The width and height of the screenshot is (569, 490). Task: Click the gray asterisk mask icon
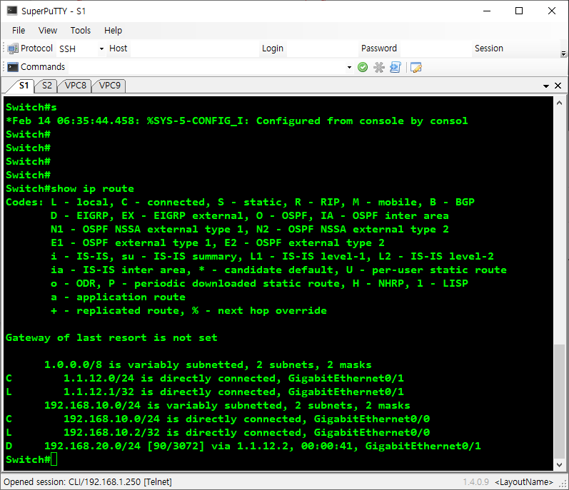(x=379, y=68)
